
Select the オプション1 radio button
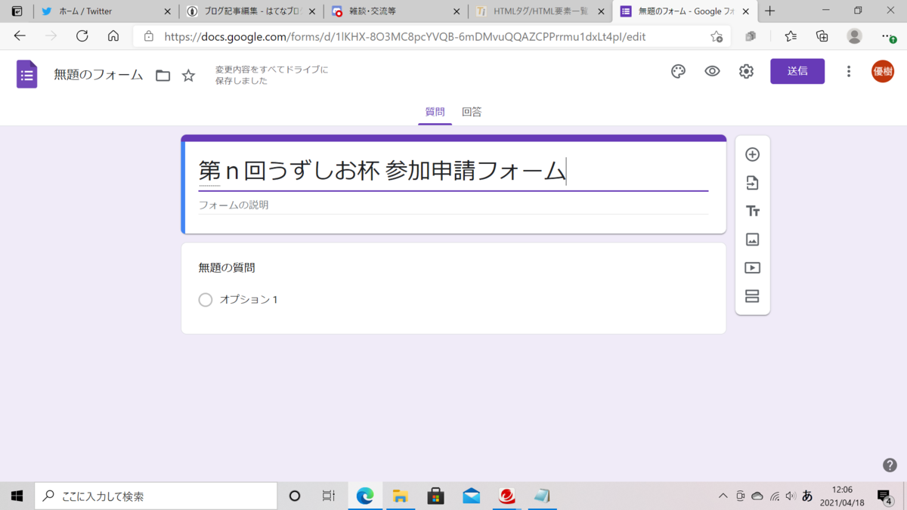point(205,299)
